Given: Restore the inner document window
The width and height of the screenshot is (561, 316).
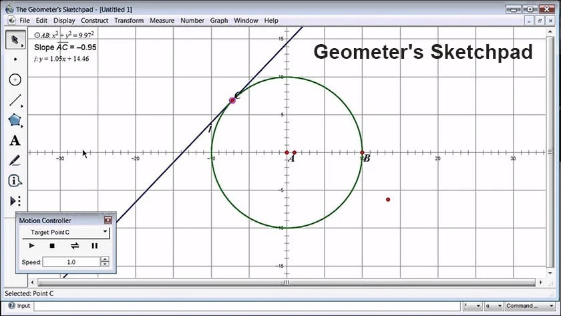Looking at the screenshot, I should (x=540, y=21).
